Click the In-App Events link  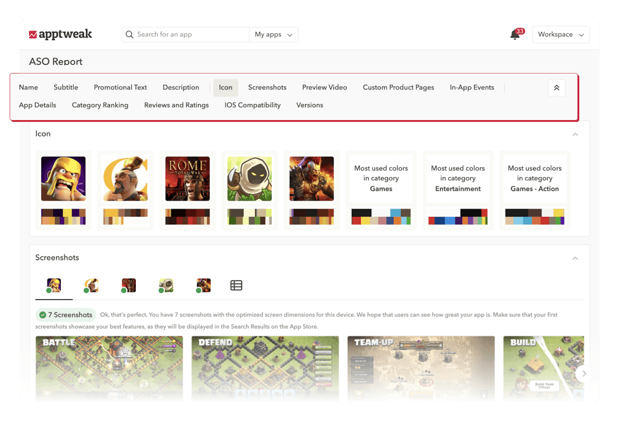tap(472, 87)
